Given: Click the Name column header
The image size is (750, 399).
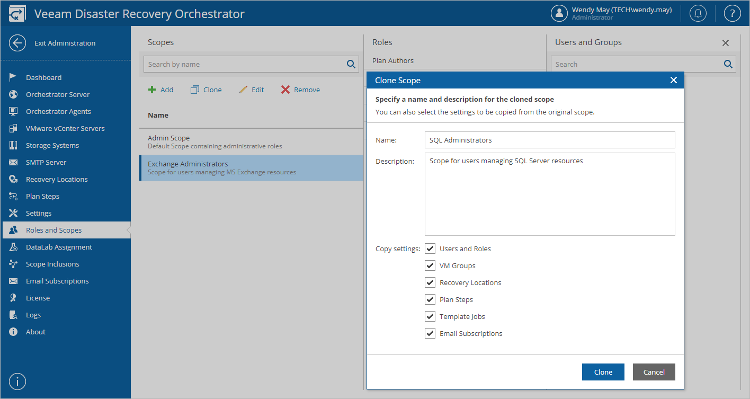Looking at the screenshot, I should [x=158, y=115].
